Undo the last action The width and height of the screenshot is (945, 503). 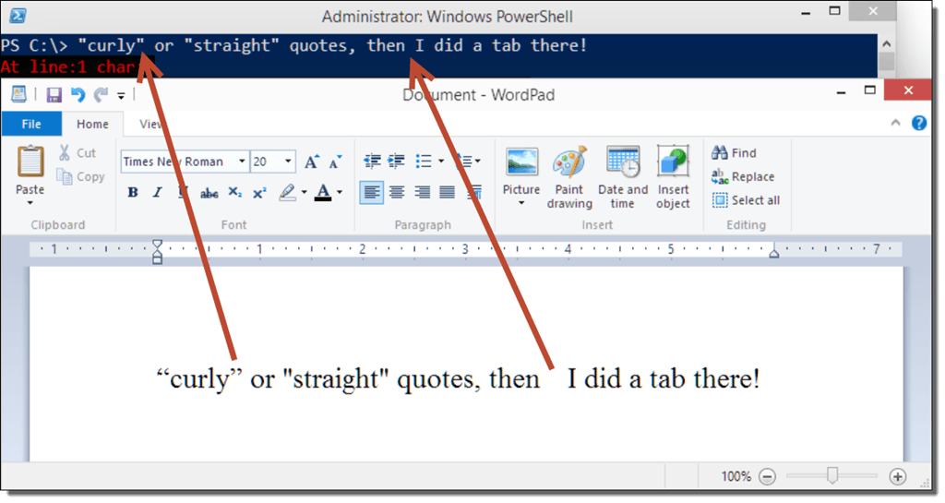click(78, 94)
